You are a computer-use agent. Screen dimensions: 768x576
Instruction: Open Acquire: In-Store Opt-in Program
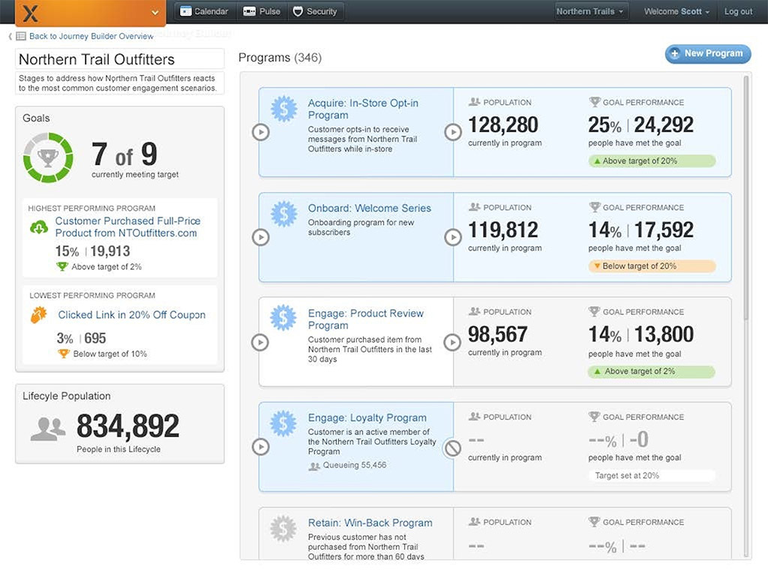coord(363,109)
